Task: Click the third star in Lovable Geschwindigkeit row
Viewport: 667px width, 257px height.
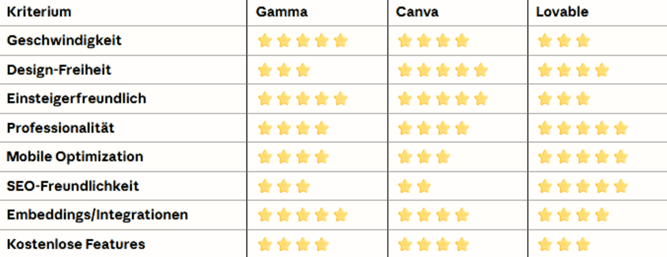Action: [583, 40]
